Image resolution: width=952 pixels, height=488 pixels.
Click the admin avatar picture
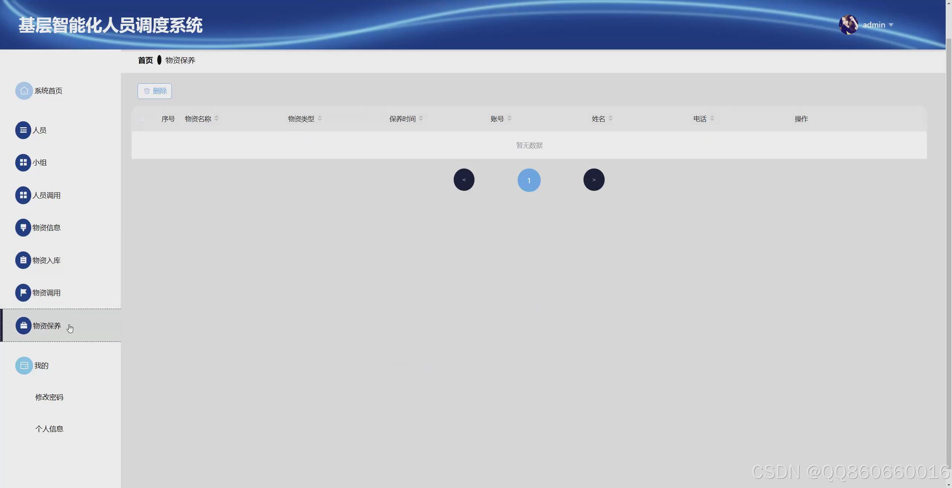pyautogui.click(x=849, y=25)
